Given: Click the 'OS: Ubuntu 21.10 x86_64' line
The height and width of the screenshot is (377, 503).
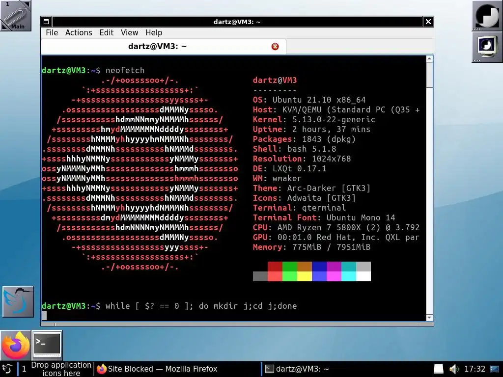Looking at the screenshot, I should (x=309, y=100).
